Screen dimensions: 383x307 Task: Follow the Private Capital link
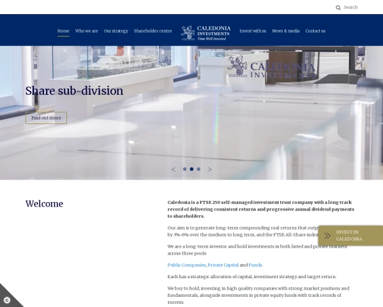tap(223, 265)
